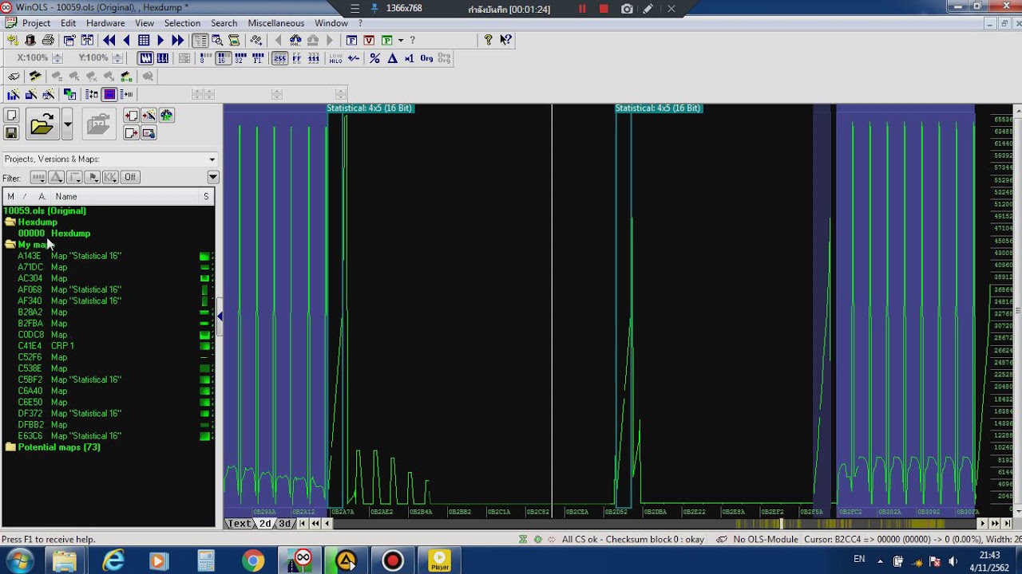The image size is (1022, 574).
Task: Toggle the 8 bit data width
Action: [206, 58]
